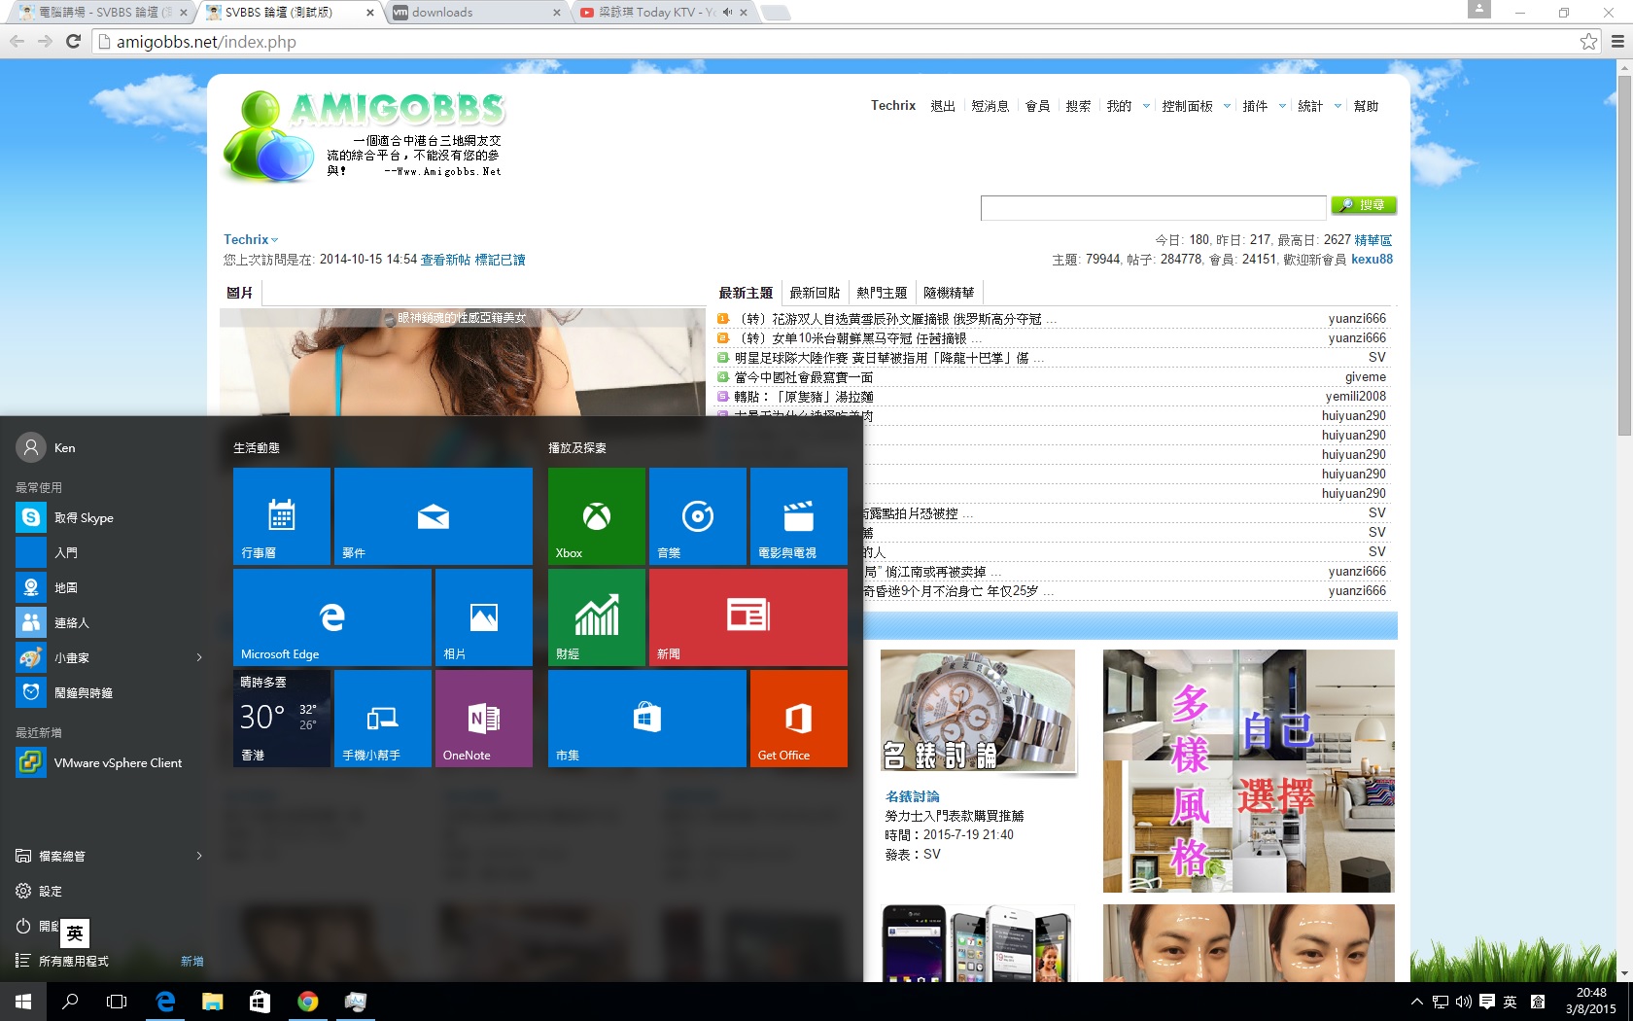Open the Get Office tile
Screen dimensions: 1633x1021
pos(798,719)
